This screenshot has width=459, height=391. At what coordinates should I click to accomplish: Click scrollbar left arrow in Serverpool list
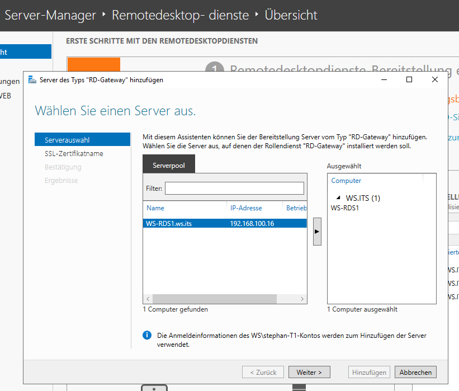(x=148, y=299)
